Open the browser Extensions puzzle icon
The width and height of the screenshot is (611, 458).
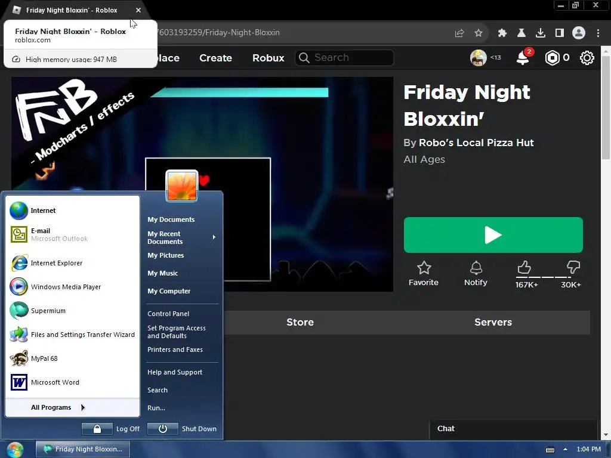click(502, 33)
